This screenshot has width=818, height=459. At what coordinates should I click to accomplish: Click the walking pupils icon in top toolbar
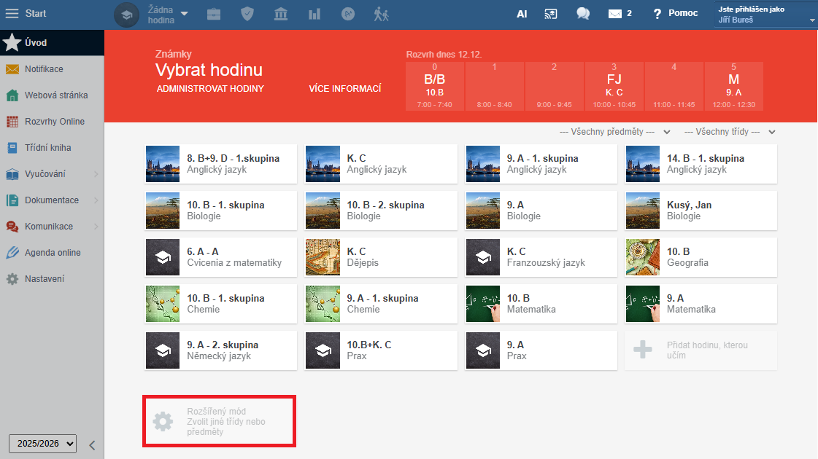pyautogui.click(x=382, y=14)
